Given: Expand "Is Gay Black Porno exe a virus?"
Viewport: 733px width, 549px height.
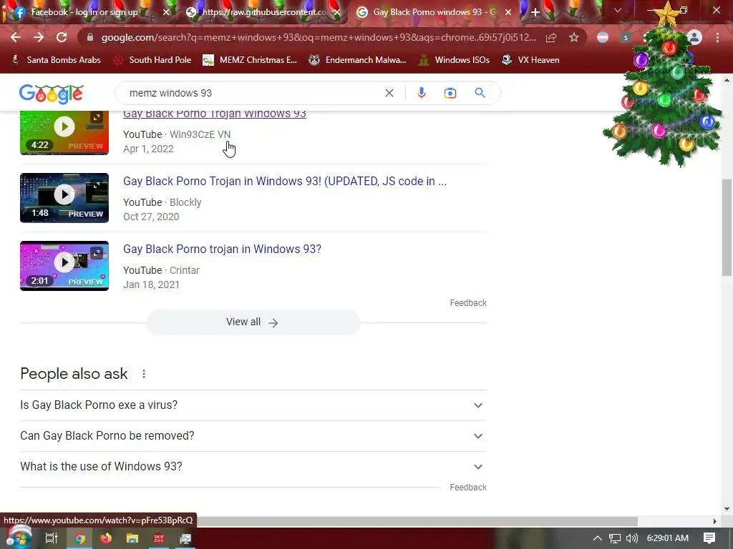Looking at the screenshot, I should [x=253, y=405].
